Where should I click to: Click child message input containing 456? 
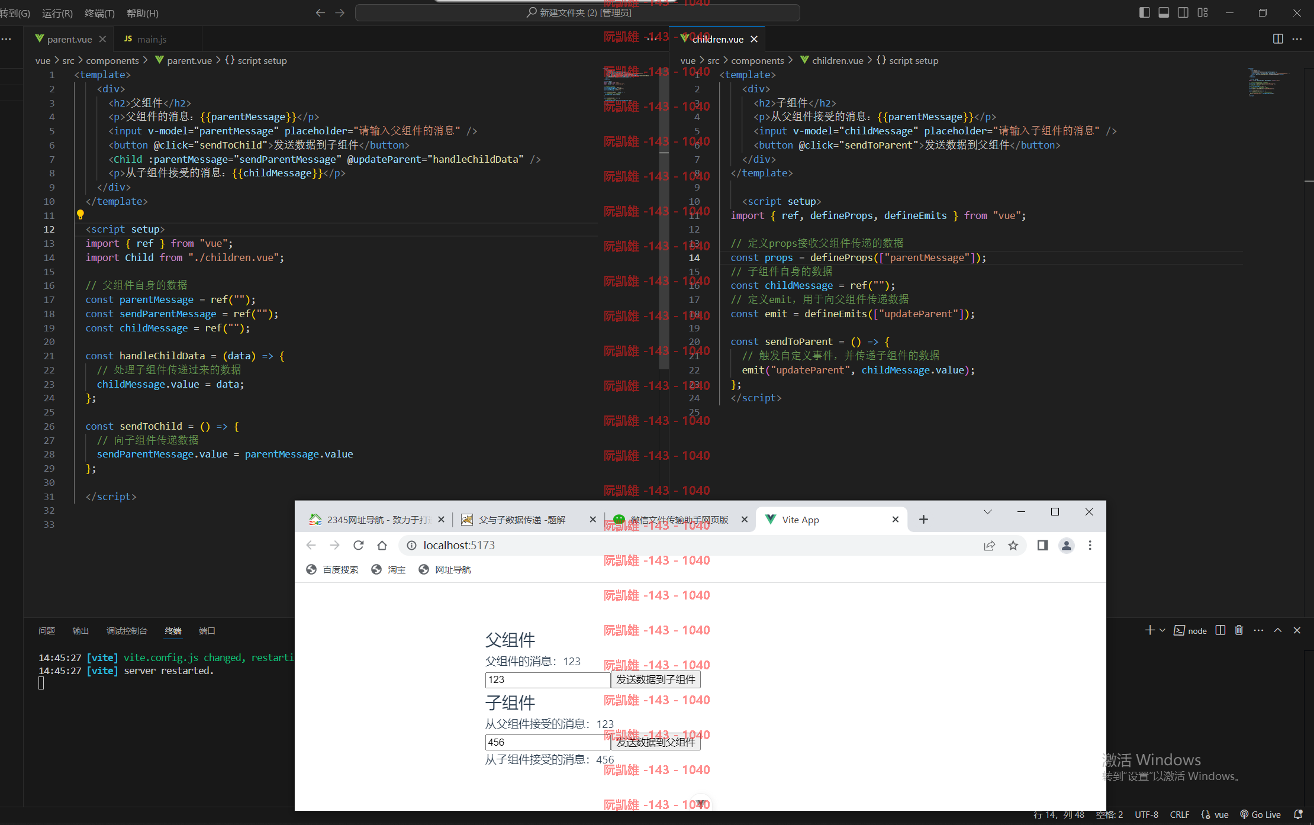(x=547, y=742)
